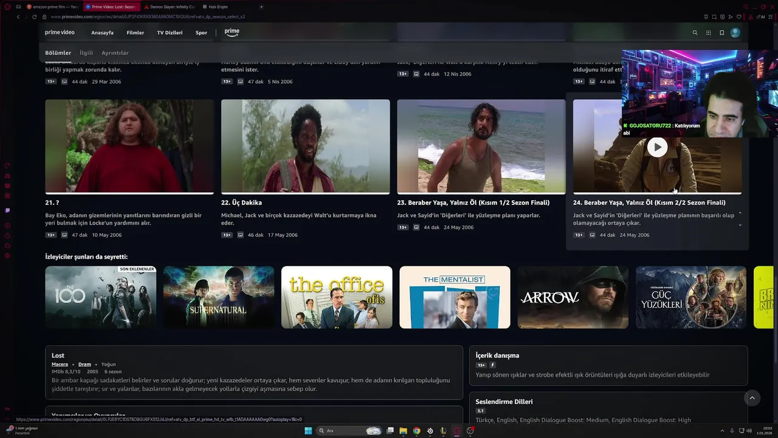Open The Office show thumbnail
Viewport: 778px width, 438px height.
[x=337, y=297]
